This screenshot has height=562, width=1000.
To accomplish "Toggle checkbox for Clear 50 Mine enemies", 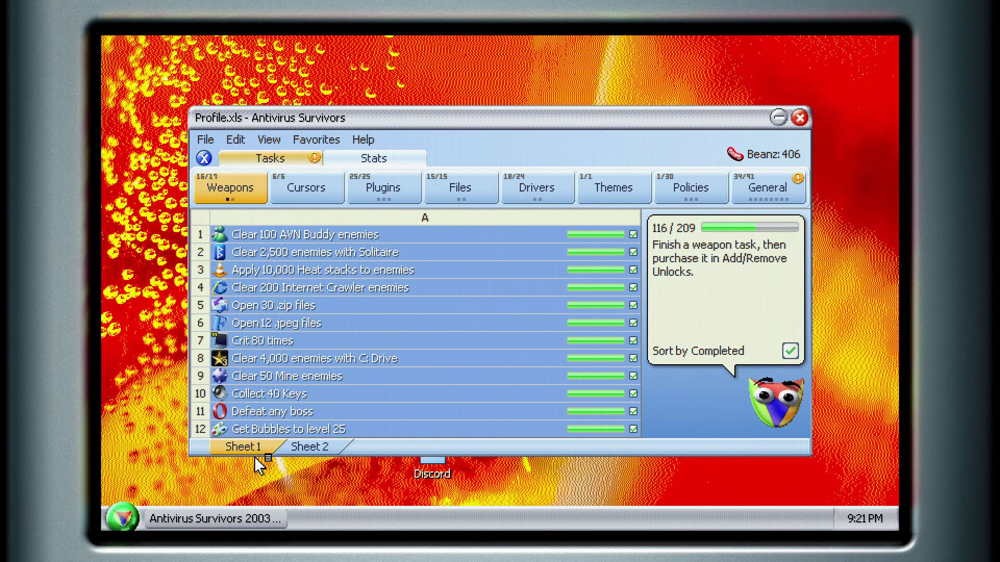I will pyautogui.click(x=633, y=376).
